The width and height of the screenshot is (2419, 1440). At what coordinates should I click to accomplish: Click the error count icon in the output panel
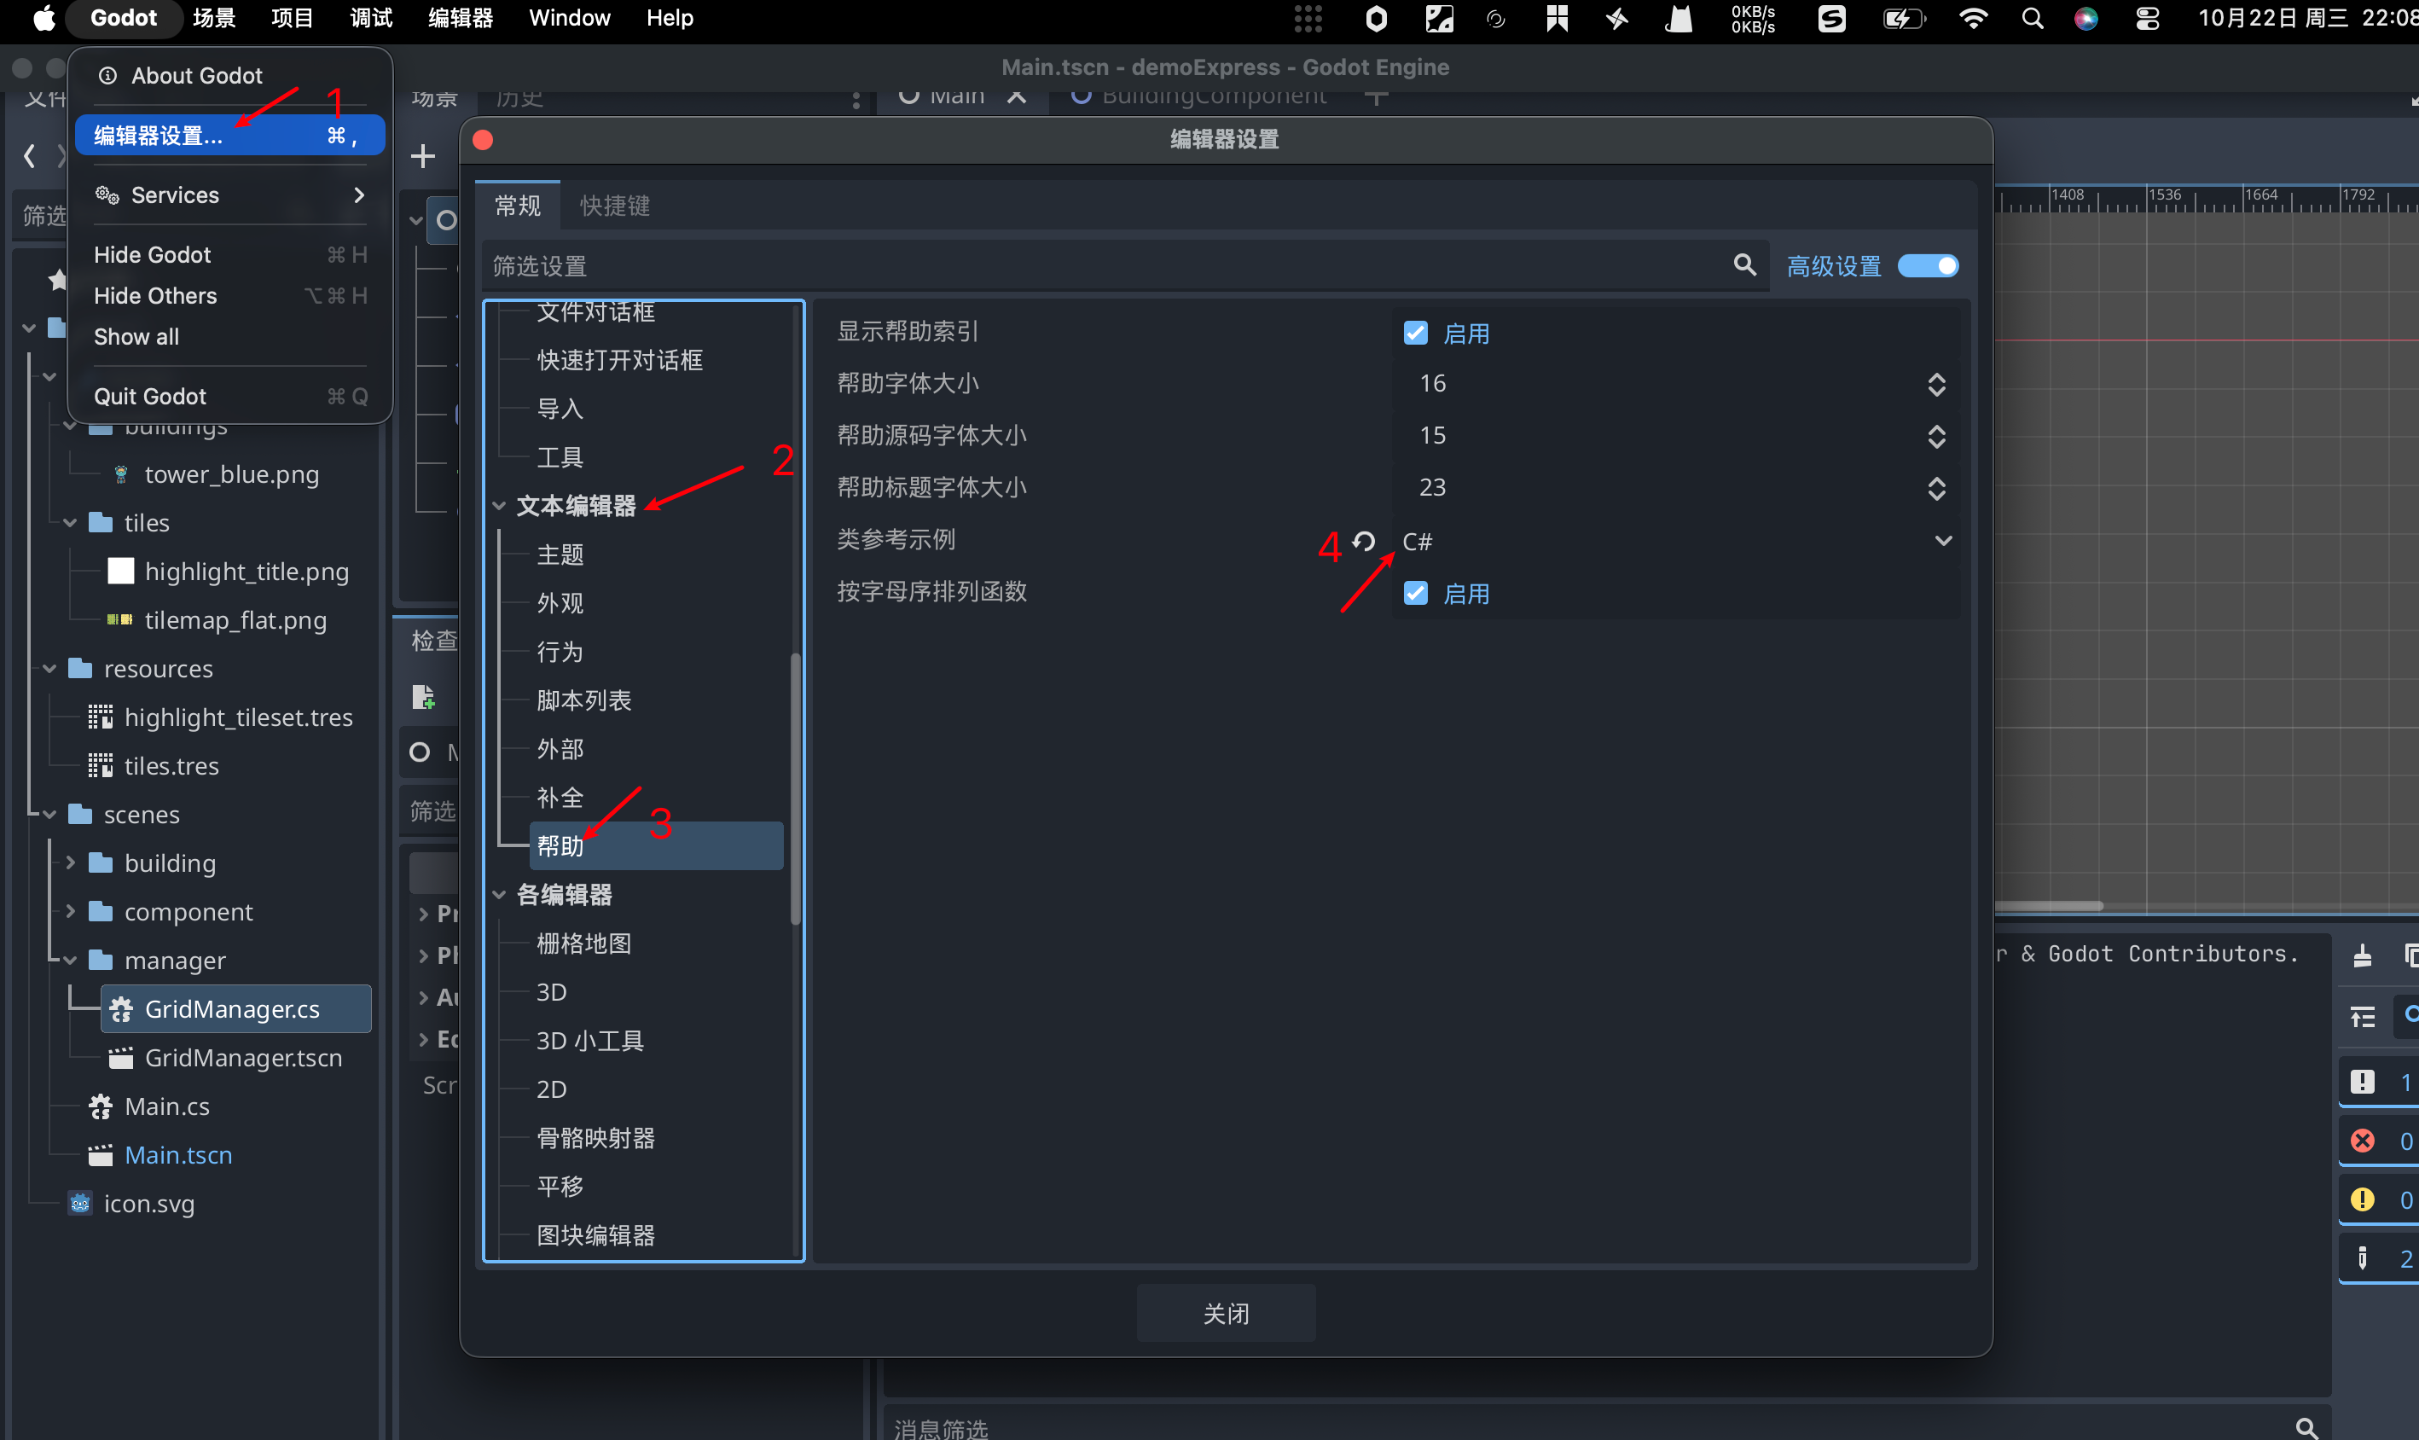[2363, 1141]
